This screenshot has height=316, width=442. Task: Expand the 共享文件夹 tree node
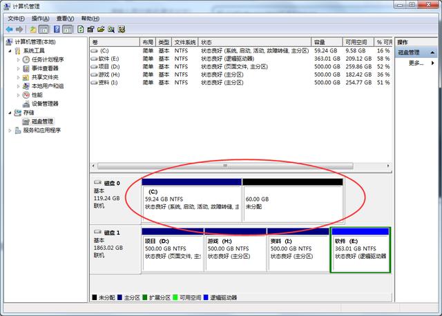19,77
